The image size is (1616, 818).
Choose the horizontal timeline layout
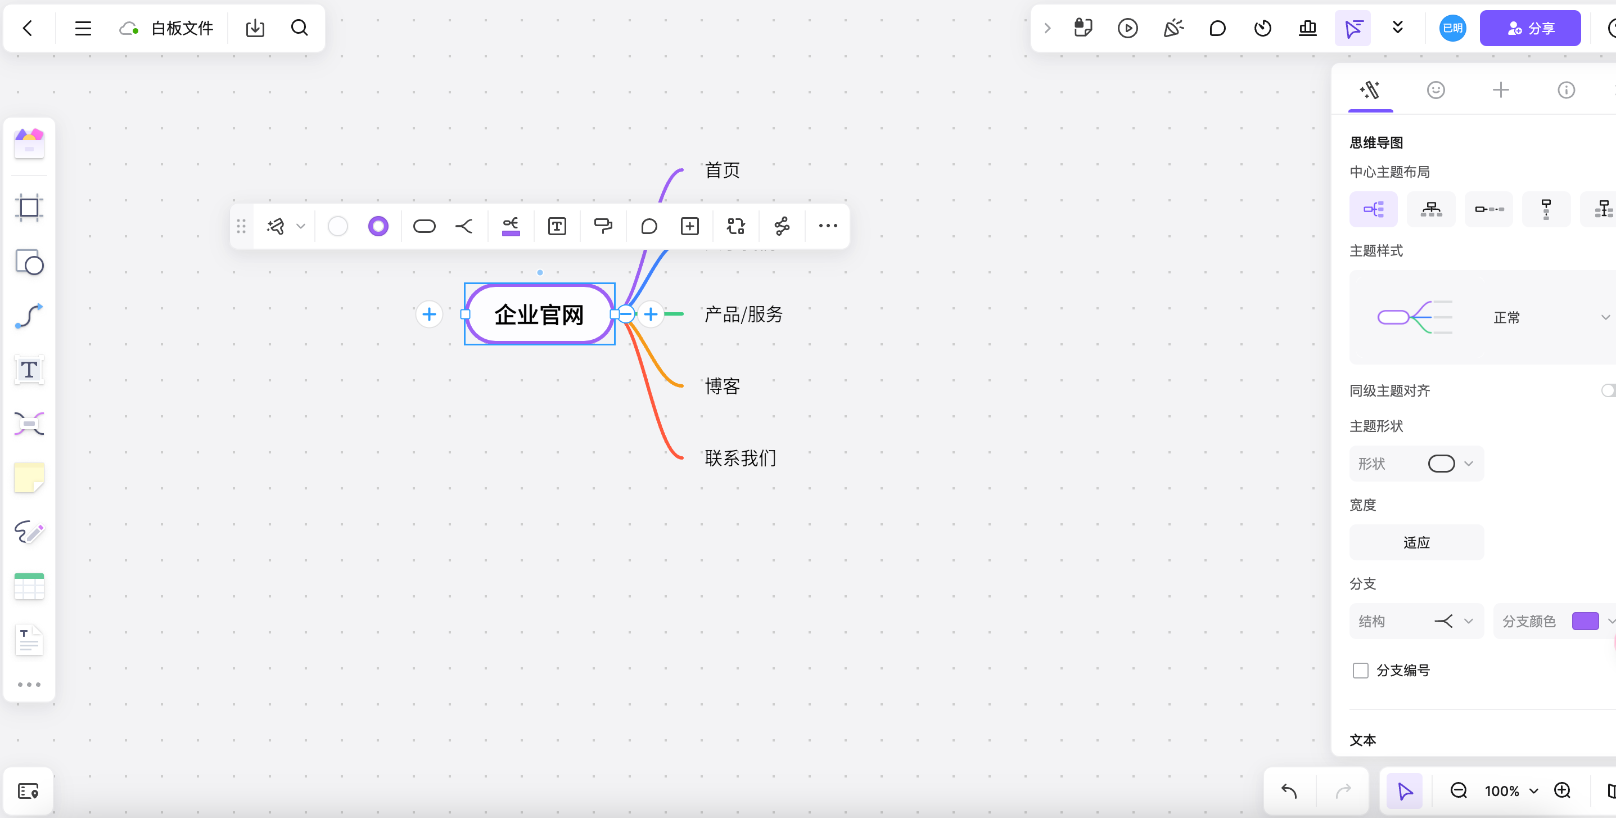tap(1489, 209)
